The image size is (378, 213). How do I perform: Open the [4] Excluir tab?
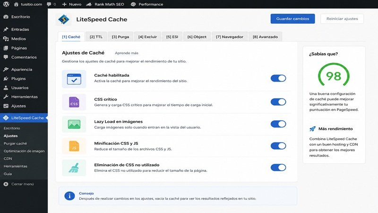pos(147,37)
